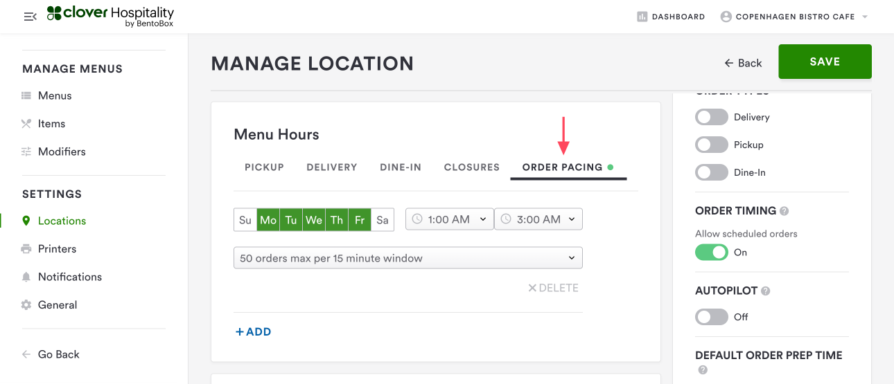Expand the orders max per window dropdown

pos(407,258)
